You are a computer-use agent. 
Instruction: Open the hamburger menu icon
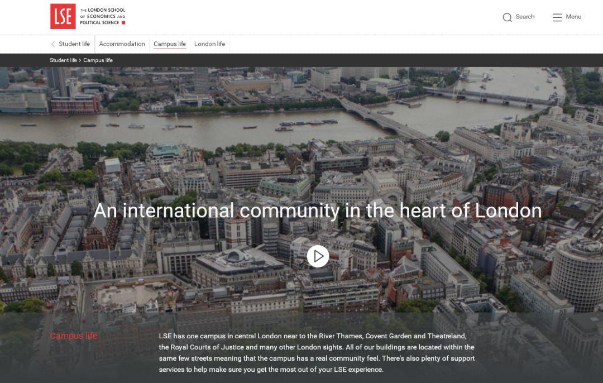[x=557, y=17]
